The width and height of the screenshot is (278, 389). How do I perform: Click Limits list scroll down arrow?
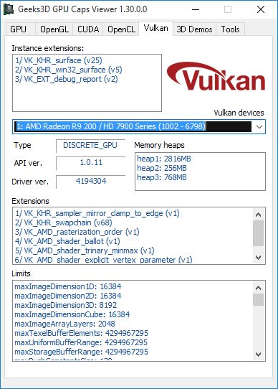(x=258, y=354)
